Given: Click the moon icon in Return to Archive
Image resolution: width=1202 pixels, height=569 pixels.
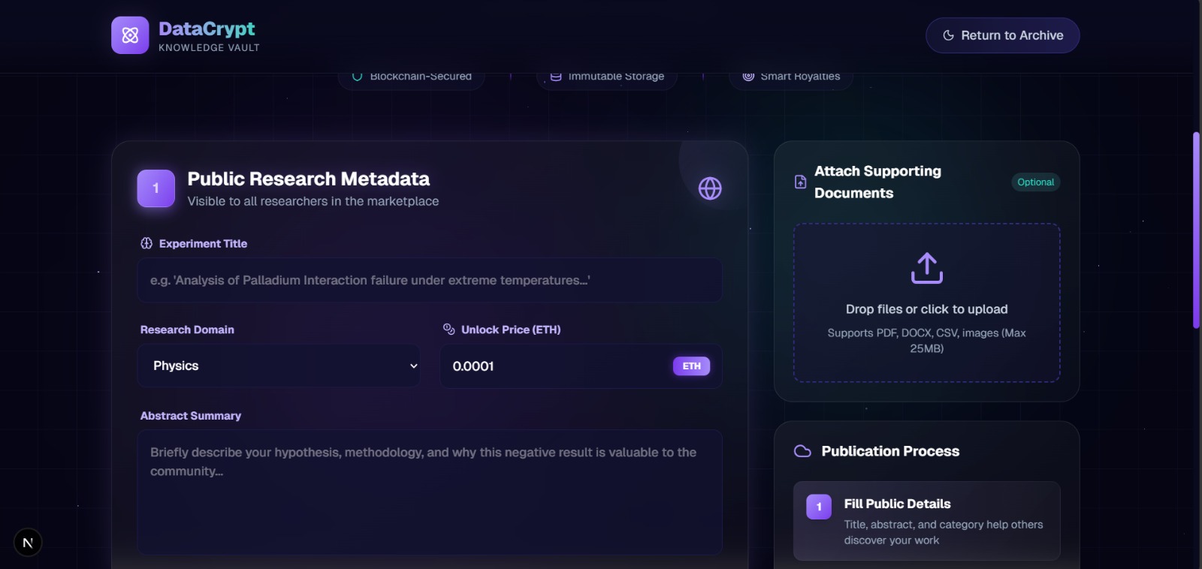Looking at the screenshot, I should point(948,35).
